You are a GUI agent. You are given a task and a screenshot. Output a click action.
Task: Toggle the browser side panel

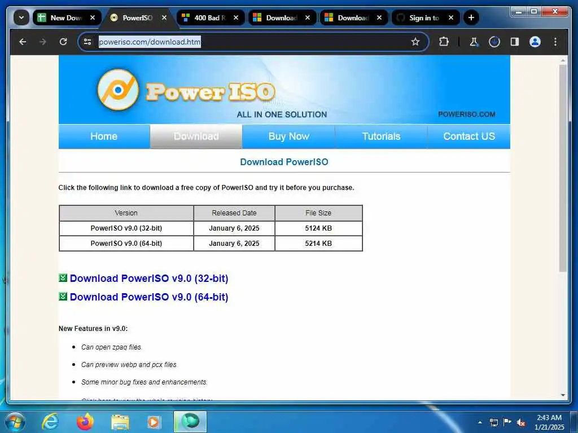[515, 42]
